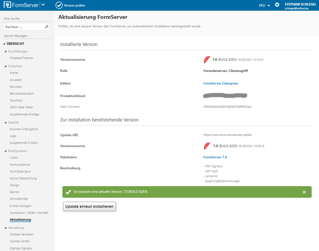Open Banner configuration
Viewport: 319px width, 251px height.
pos(15,192)
